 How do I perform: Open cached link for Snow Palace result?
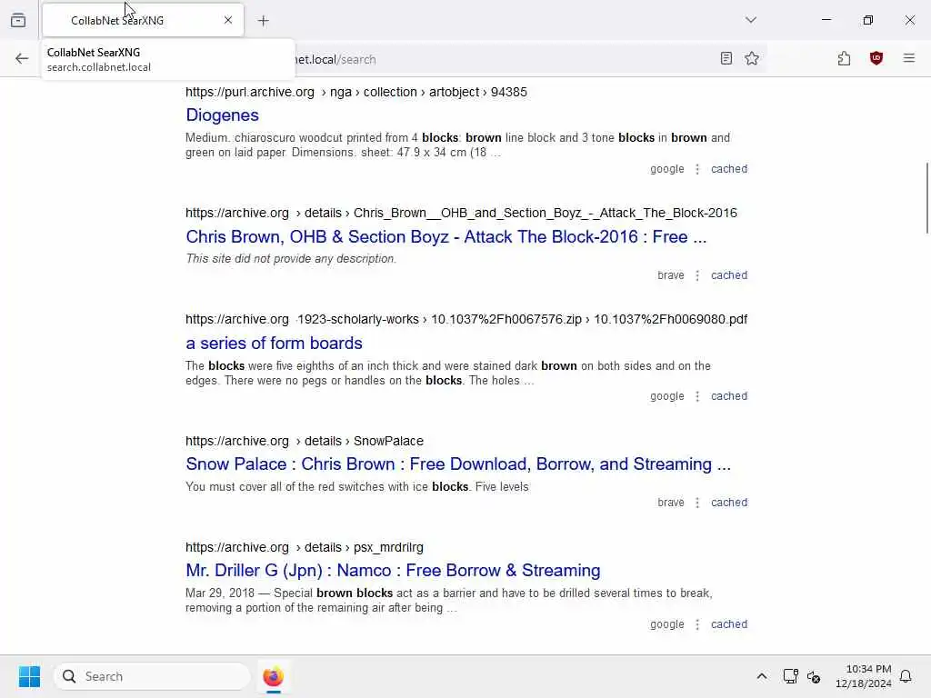pyautogui.click(x=729, y=503)
